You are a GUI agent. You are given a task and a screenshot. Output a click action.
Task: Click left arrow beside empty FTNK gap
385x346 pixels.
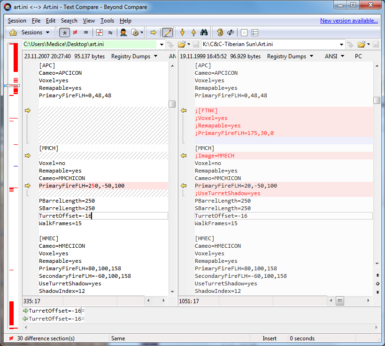pyautogui.click(x=28, y=110)
